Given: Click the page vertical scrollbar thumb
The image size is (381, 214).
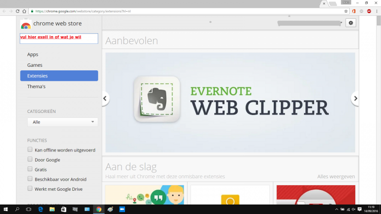Looking at the screenshot, I should pos(379,20).
